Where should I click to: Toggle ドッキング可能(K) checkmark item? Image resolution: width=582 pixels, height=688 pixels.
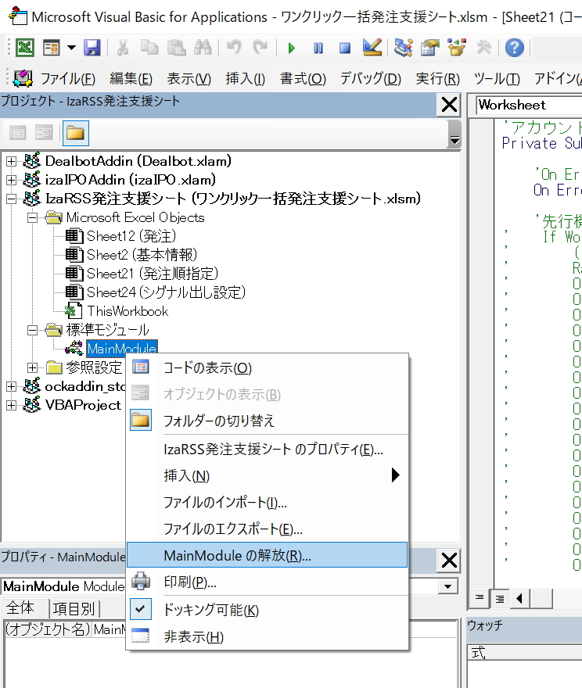pyautogui.click(x=268, y=610)
